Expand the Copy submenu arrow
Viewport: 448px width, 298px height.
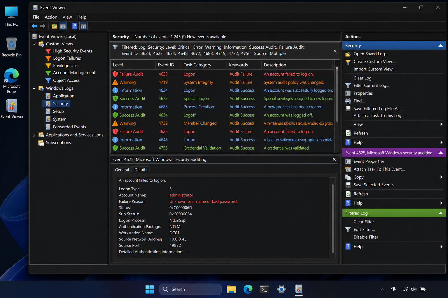tap(441, 177)
